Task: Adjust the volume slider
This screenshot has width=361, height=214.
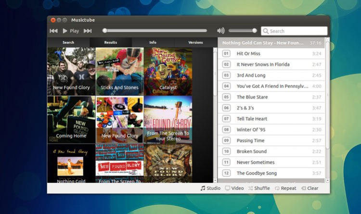Action: click(243, 31)
